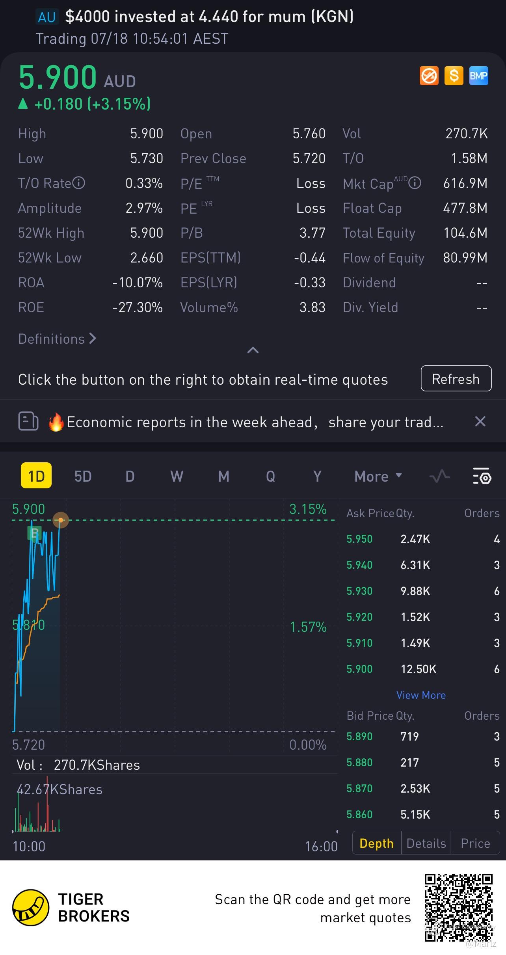The height and width of the screenshot is (955, 506).
Task: Collapse the stock details panel chevron
Action: (x=253, y=350)
